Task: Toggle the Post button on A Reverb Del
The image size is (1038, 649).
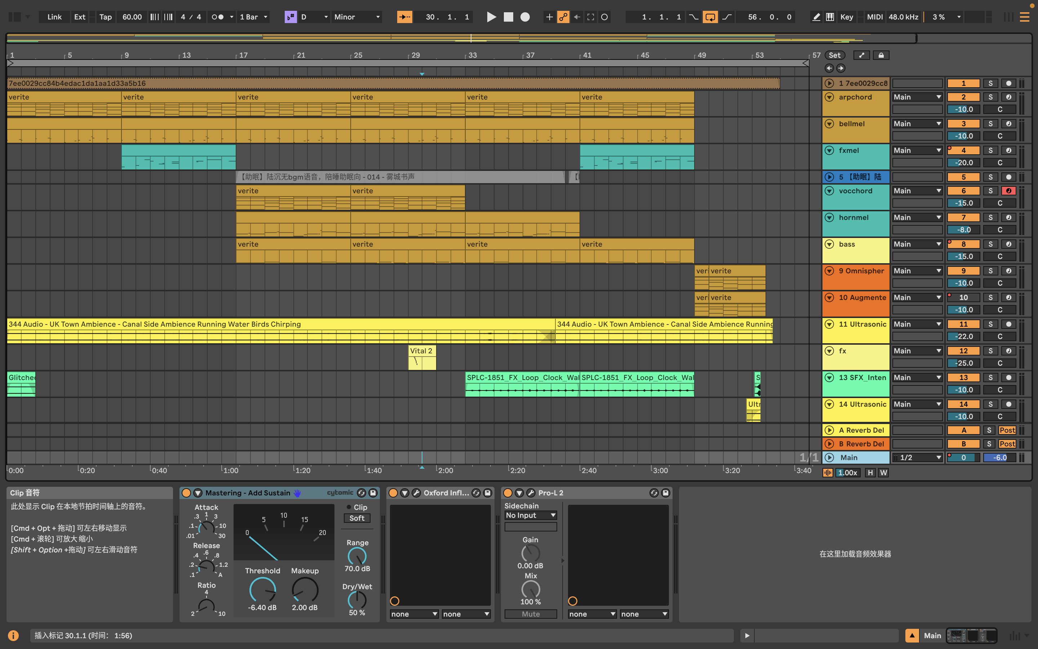Action: click(1007, 430)
